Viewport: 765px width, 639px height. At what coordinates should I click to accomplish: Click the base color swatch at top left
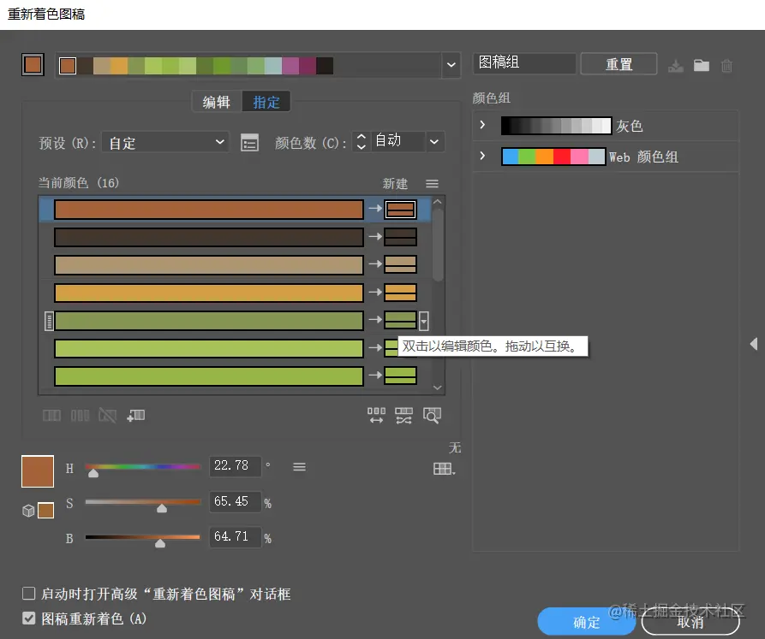point(33,64)
